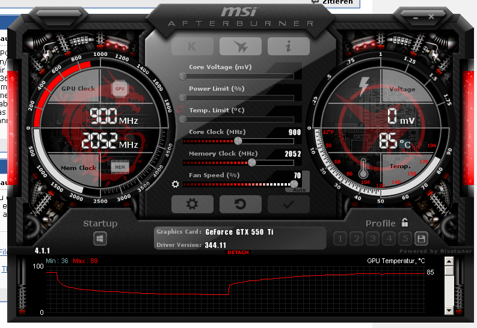Click the GPU chip icon on gauge
This screenshot has height=328, width=477.
point(120,89)
